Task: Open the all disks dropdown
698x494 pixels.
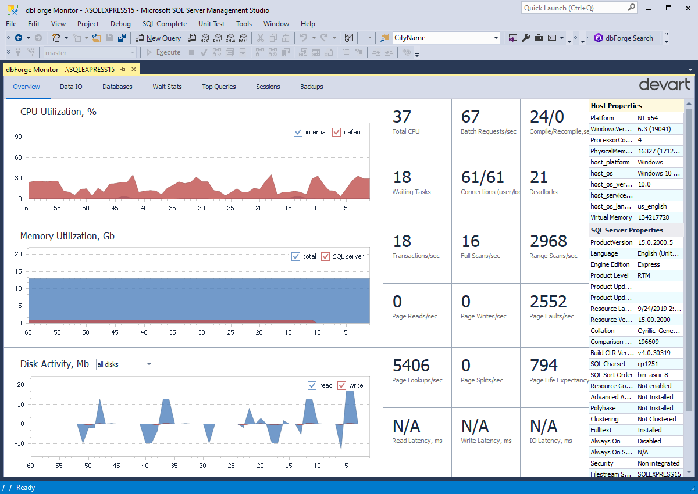Action: point(150,364)
